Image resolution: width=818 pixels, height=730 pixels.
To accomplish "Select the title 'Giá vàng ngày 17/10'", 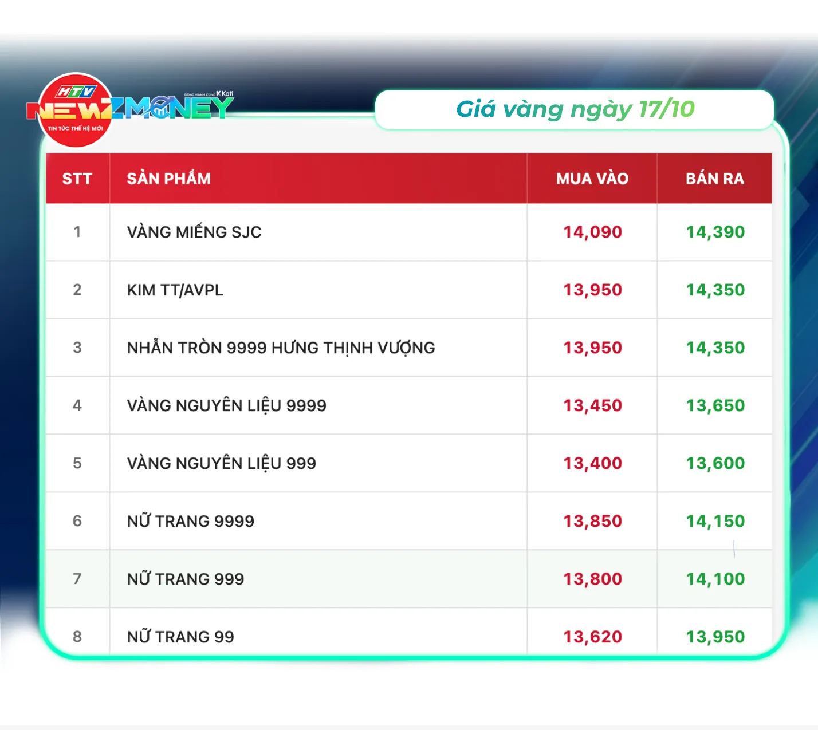I will pos(575,109).
